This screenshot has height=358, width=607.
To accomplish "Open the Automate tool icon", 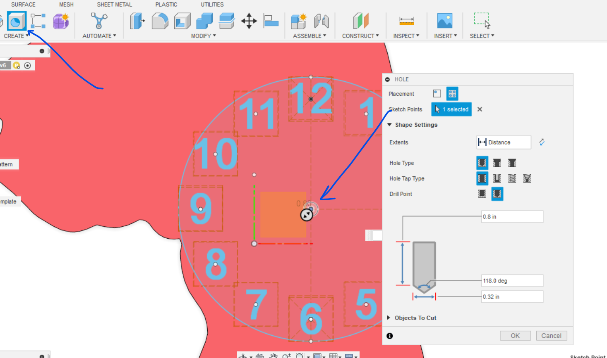I will [99, 21].
